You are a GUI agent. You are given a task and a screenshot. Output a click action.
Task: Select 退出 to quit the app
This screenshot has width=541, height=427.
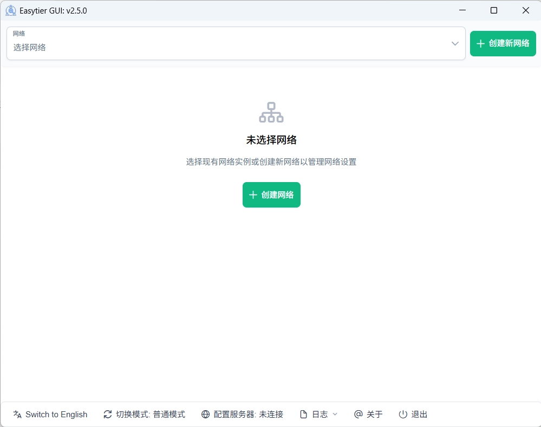(x=419, y=415)
